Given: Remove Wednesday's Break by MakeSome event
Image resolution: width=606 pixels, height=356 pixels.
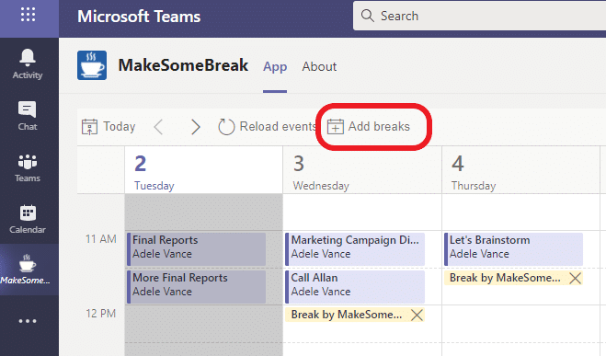Looking at the screenshot, I should (x=417, y=315).
